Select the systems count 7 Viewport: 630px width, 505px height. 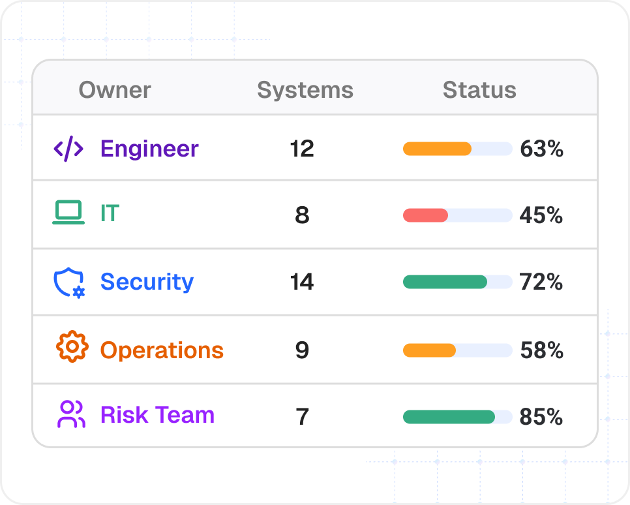coord(303,417)
